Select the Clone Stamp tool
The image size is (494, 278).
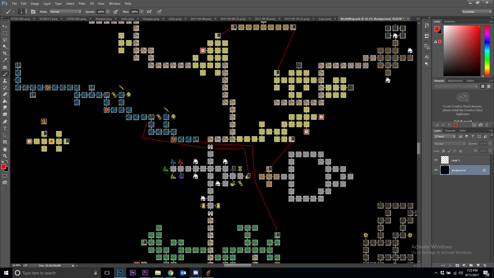click(x=5, y=81)
